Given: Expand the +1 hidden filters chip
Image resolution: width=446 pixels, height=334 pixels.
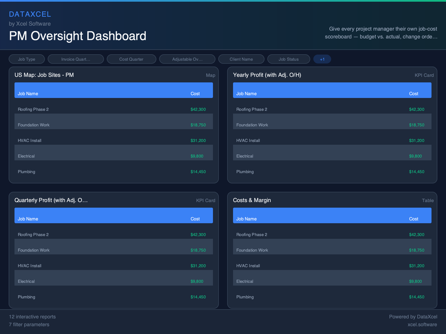Looking at the screenshot, I should 322,59.
